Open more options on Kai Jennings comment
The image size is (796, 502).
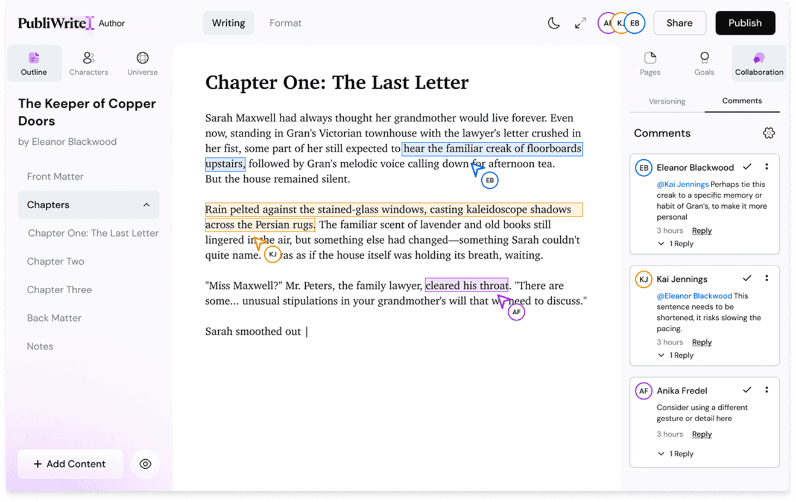(x=766, y=278)
